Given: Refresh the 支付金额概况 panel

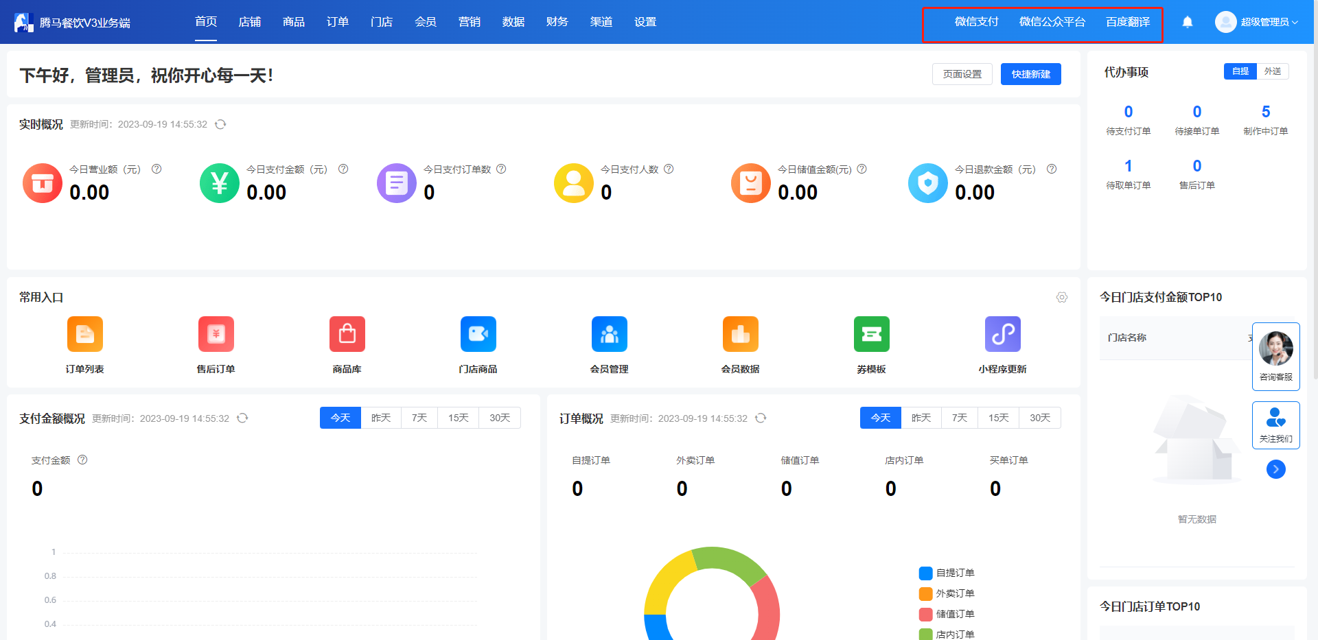Looking at the screenshot, I should point(242,418).
